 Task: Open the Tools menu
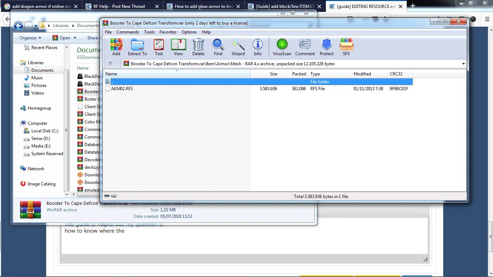(149, 32)
